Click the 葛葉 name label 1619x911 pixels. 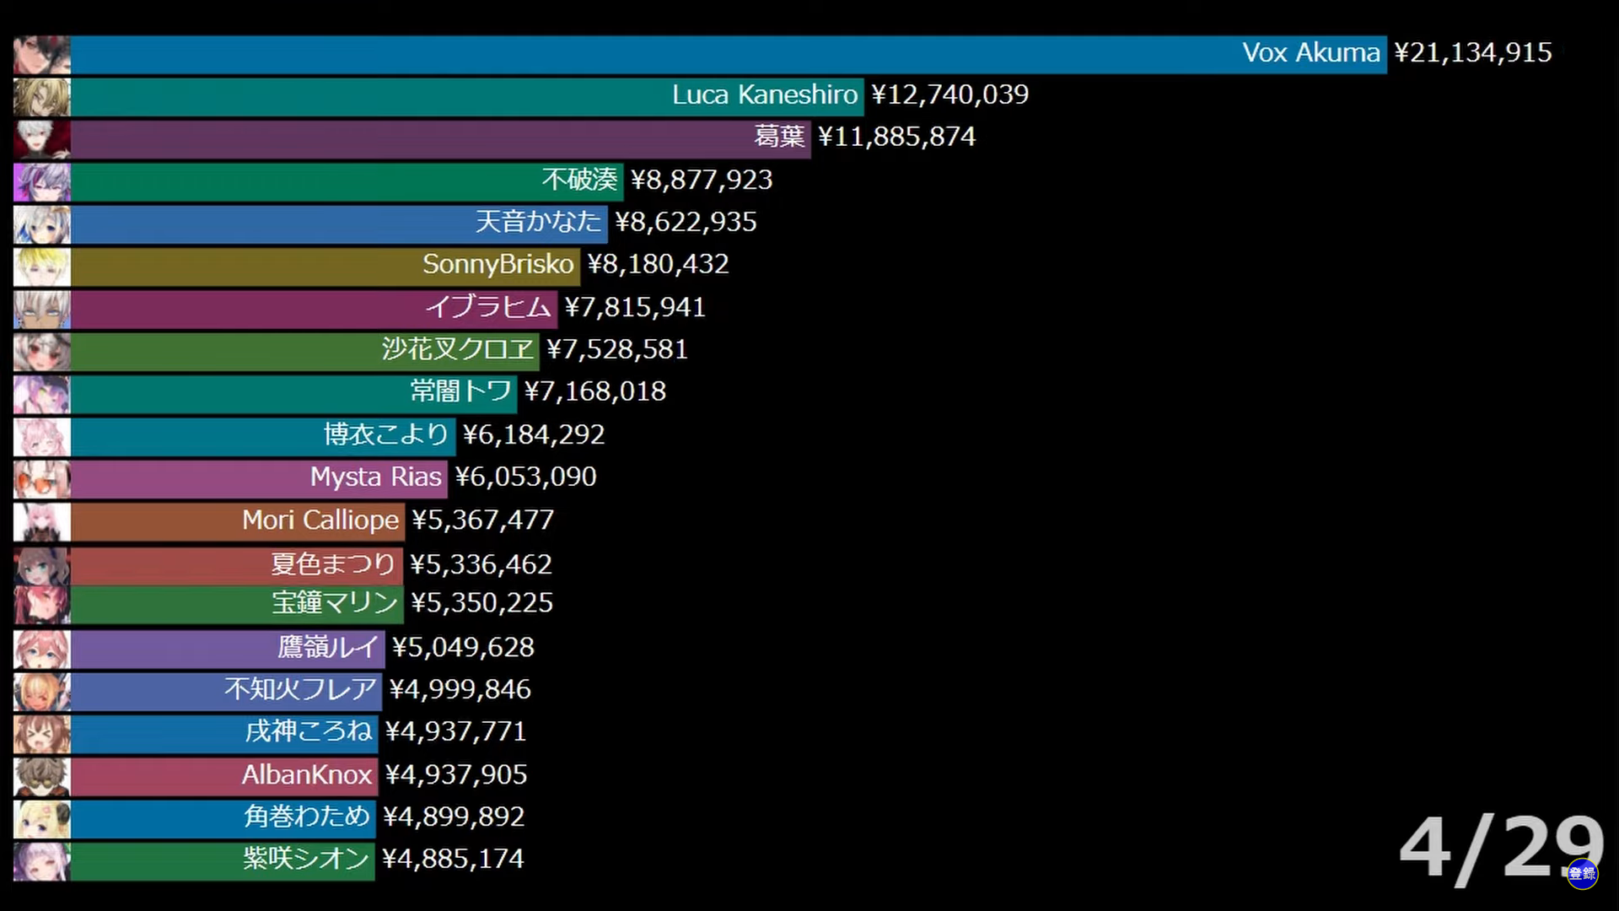tap(780, 137)
